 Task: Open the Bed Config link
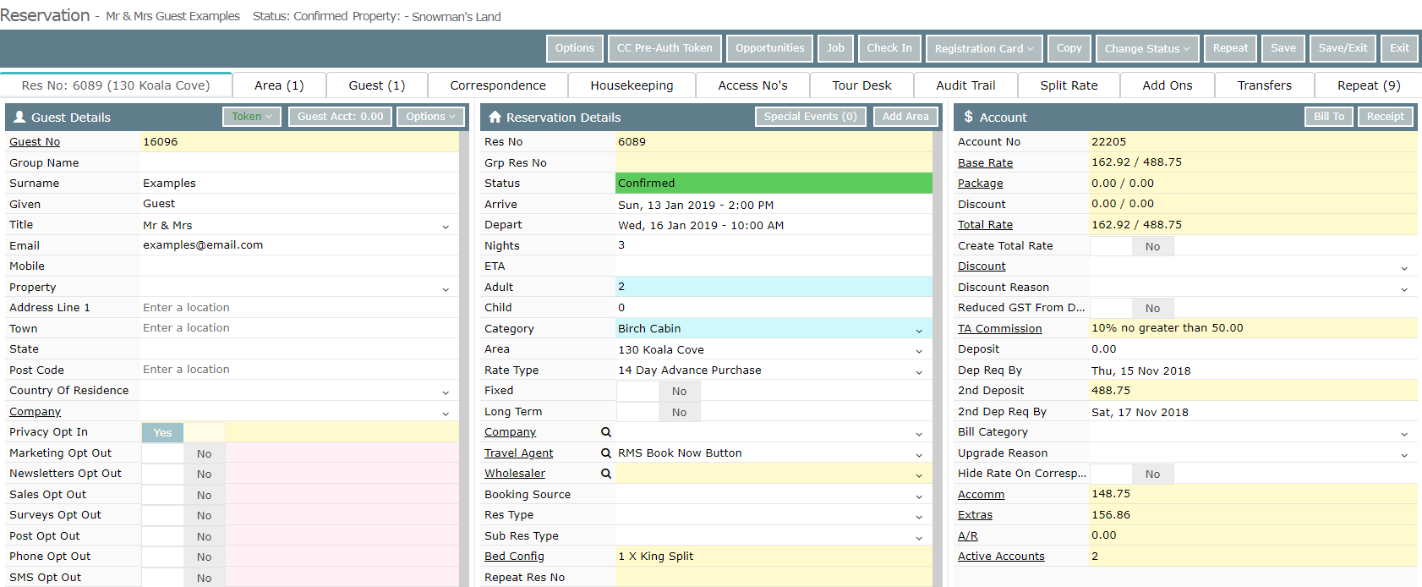point(514,557)
